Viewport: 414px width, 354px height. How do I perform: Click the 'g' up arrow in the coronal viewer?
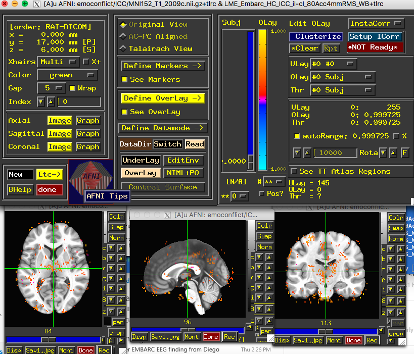pos(400,280)
